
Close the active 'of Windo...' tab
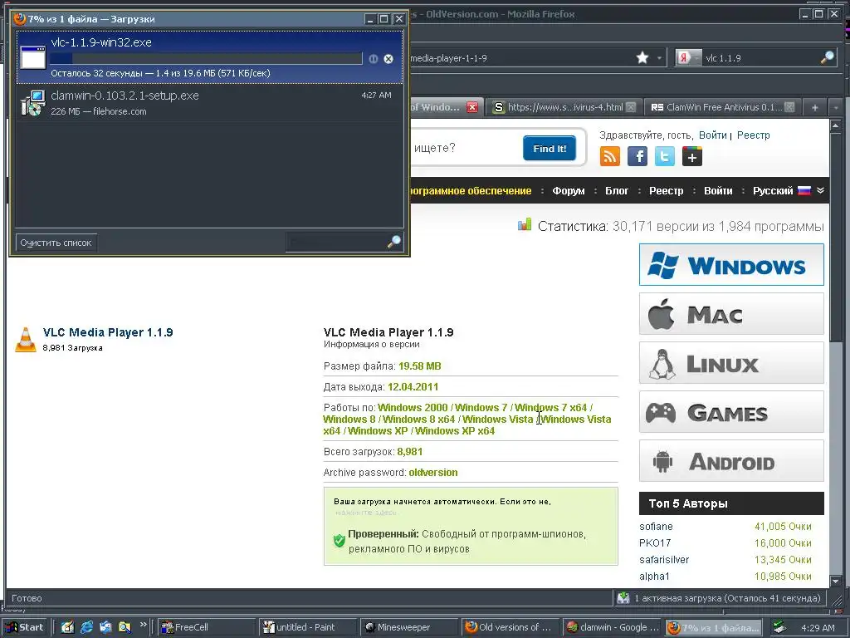pos(472,107)
